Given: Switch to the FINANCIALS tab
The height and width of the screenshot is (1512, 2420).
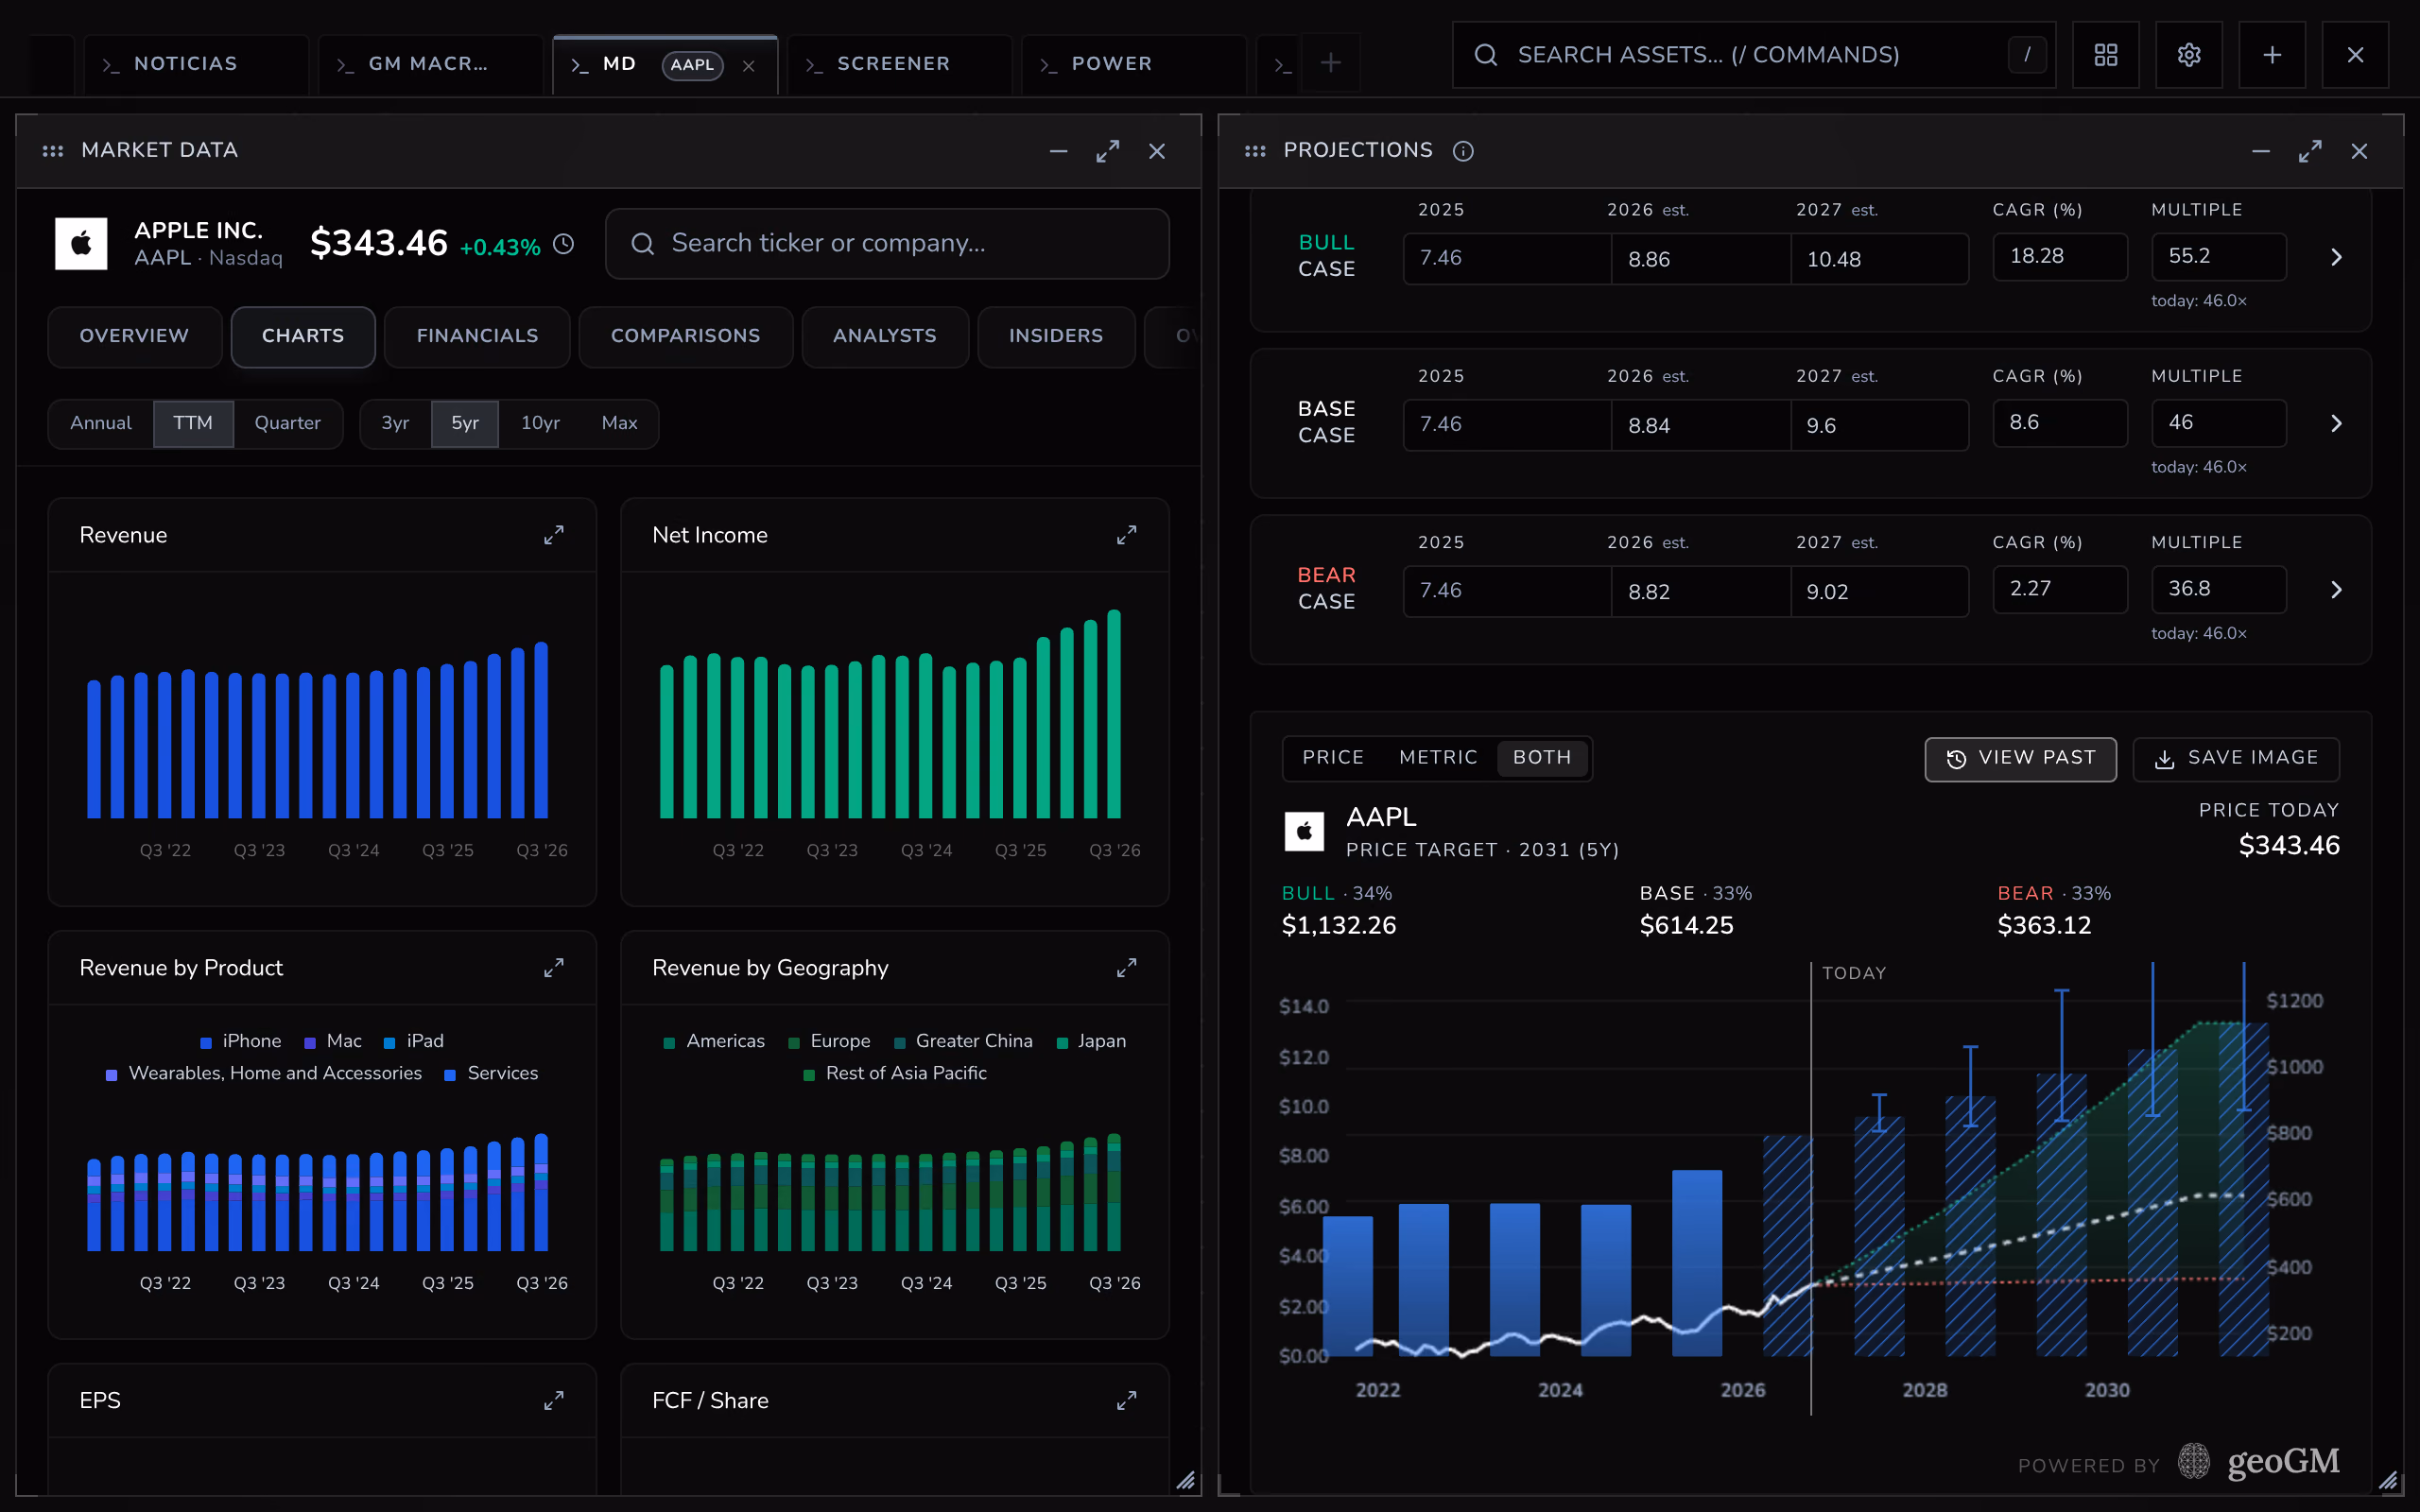Looking at the screenshot, I should pyautogui.click(x=477, y=337).
